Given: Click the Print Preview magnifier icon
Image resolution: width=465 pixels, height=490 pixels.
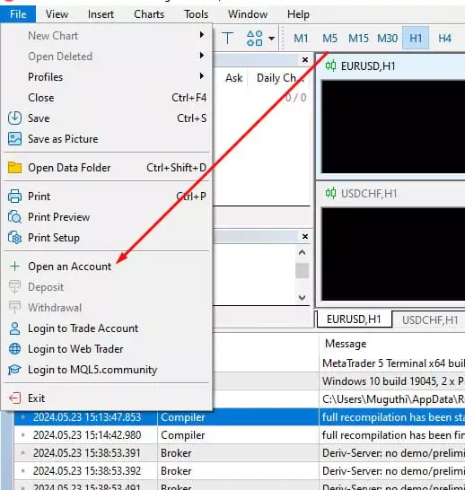Looking at the screenshot, I should (14, 216).
